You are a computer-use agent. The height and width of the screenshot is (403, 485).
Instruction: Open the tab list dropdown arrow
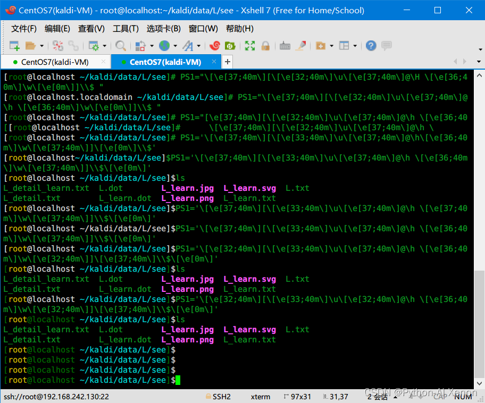pos(479,62)
